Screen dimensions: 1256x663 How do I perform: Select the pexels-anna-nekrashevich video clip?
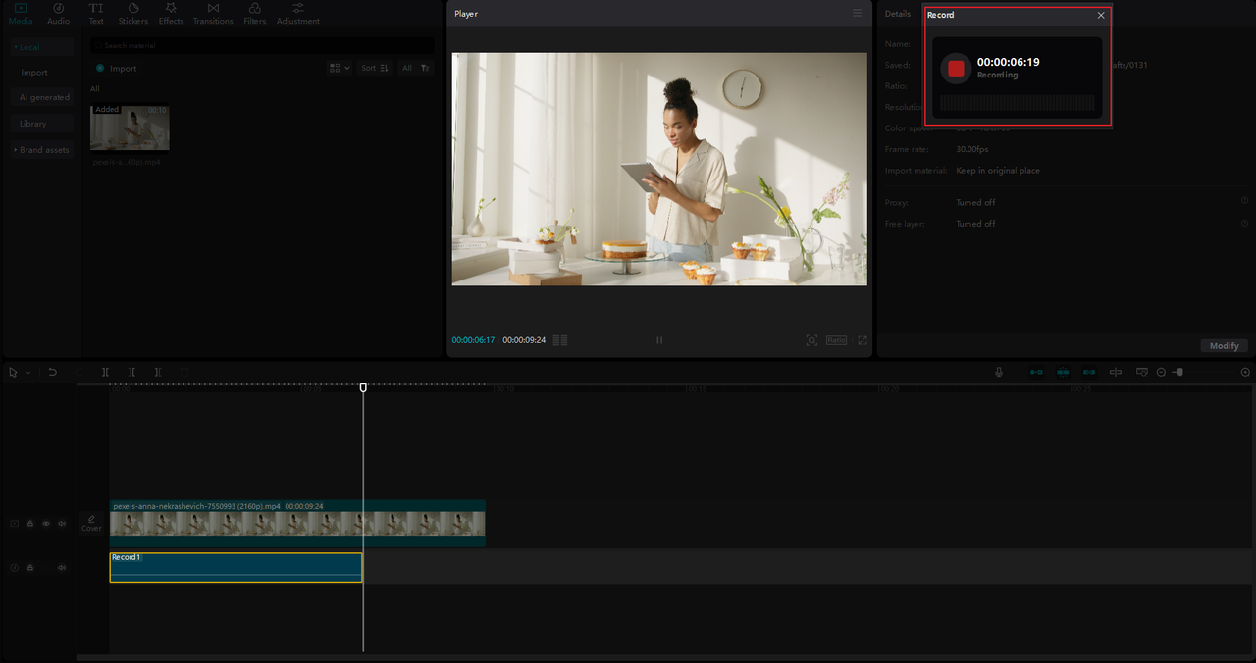pos(297,523)
